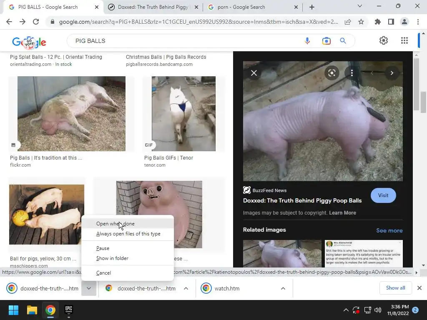Choose 'Always open files of this type'
The width and height of the screenshot is (427, 320).
point(128,234)
